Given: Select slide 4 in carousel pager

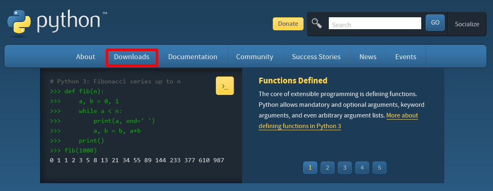Looking at the screenshot, I should coord(362,168).
